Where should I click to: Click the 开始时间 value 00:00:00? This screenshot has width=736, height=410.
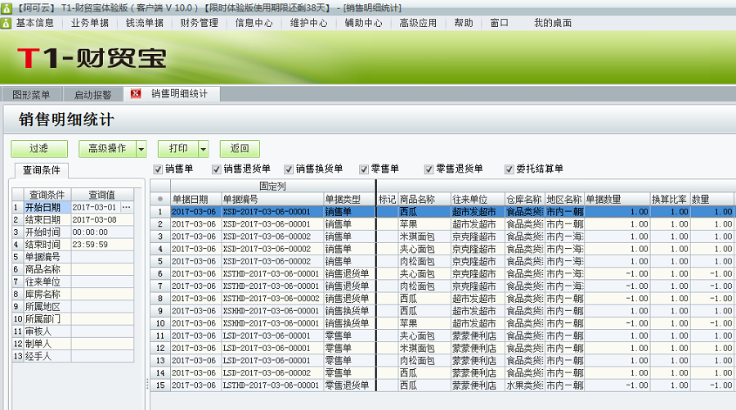102,232
